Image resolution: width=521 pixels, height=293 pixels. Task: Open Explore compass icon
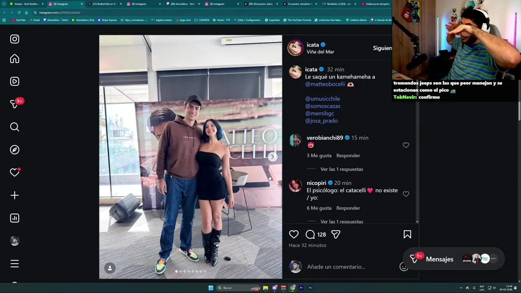tap(15, 150)
